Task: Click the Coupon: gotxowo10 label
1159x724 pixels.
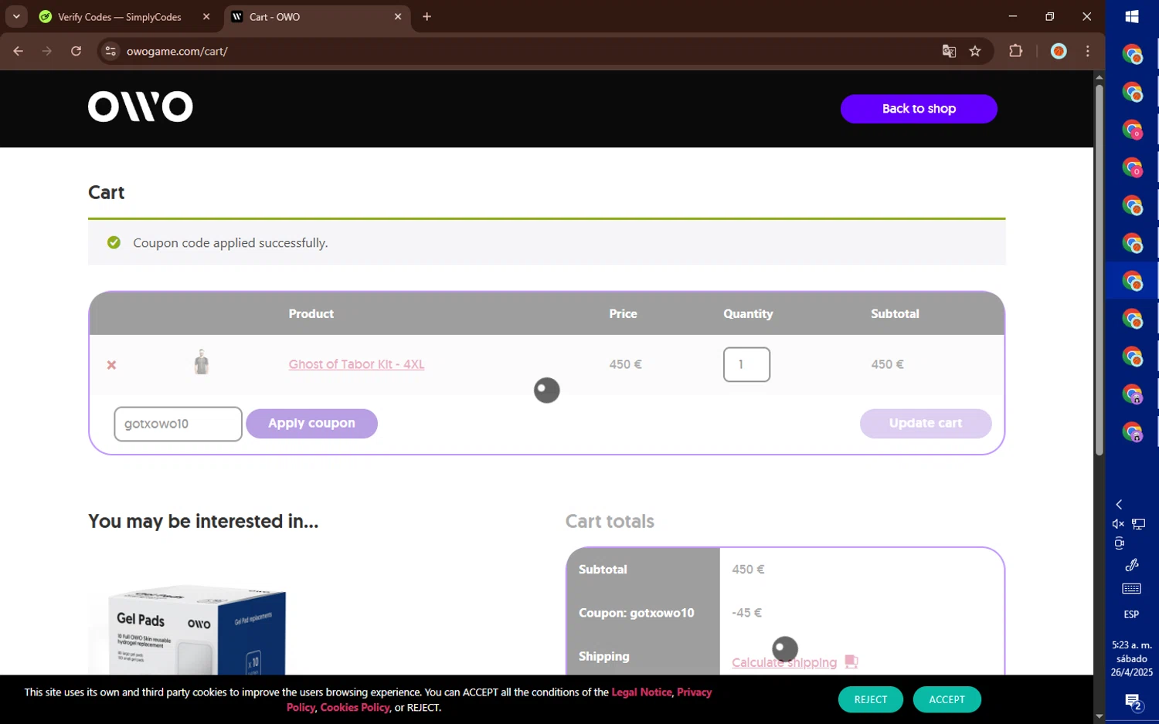Action: point(636,613)
